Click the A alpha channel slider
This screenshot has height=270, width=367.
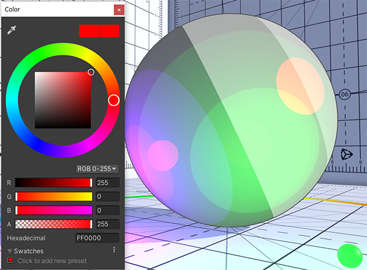[x=54, y=224]
